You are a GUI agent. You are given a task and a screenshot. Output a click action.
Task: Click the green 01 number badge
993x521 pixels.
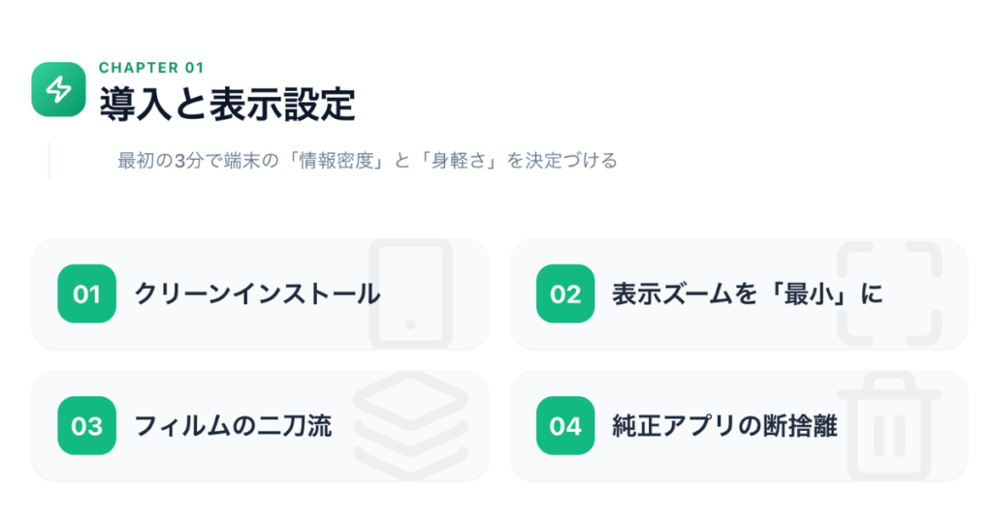click(x=86, y=293)
